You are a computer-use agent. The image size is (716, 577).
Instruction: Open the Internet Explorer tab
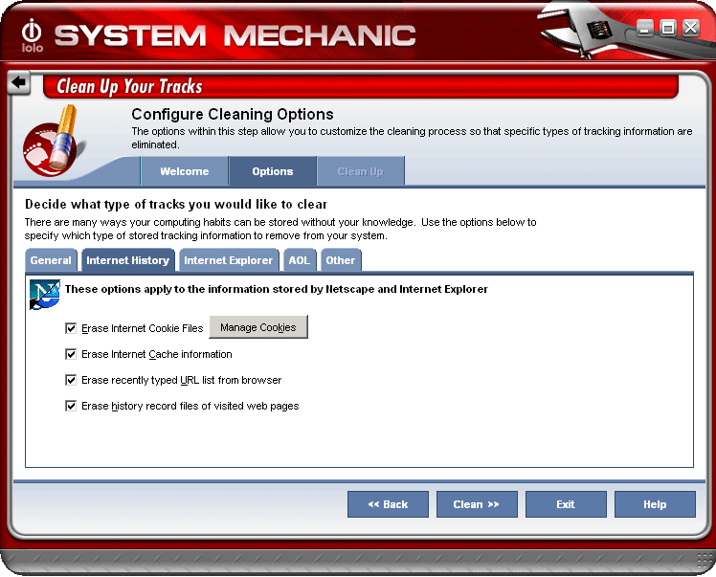coord(229,260)
